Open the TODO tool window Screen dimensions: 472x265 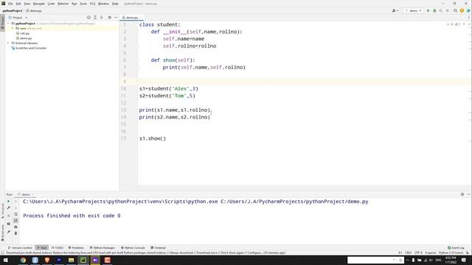click(x=58, y=248)
